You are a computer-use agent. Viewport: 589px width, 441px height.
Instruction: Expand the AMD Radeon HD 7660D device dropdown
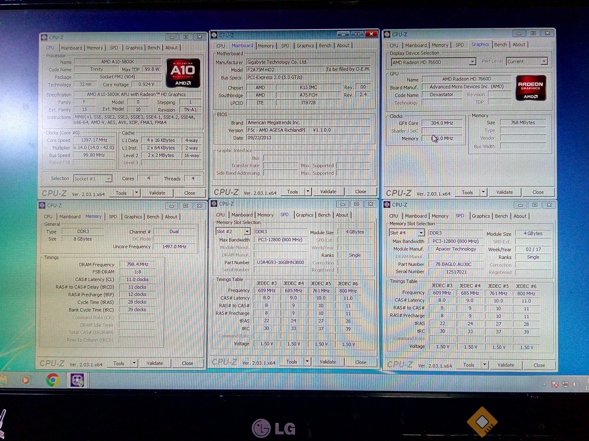472,62
